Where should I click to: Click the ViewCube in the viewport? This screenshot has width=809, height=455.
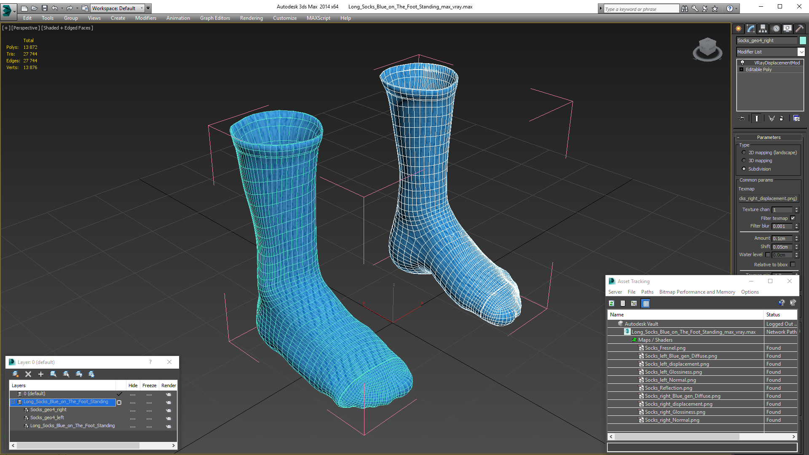707,49
